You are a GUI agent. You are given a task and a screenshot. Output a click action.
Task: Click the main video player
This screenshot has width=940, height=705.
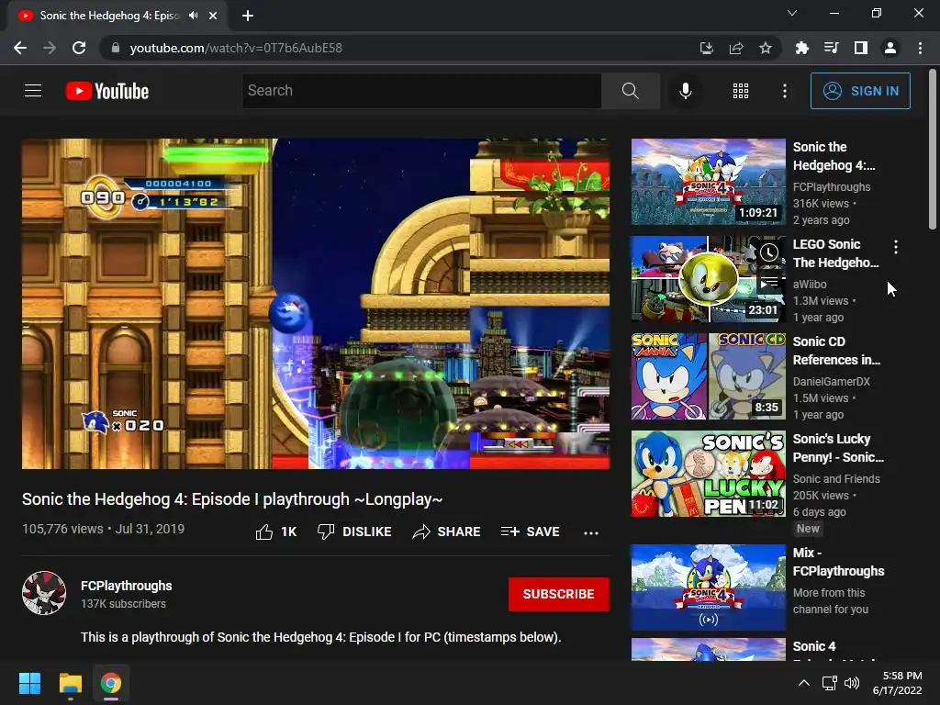click(316, 304)
